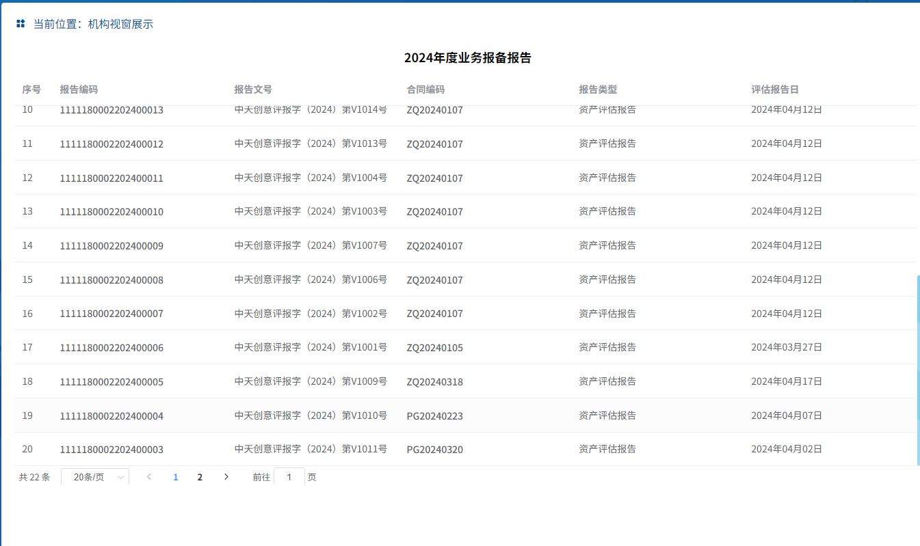Click the vertical scrollbar on the right

(x=918, y=369)
